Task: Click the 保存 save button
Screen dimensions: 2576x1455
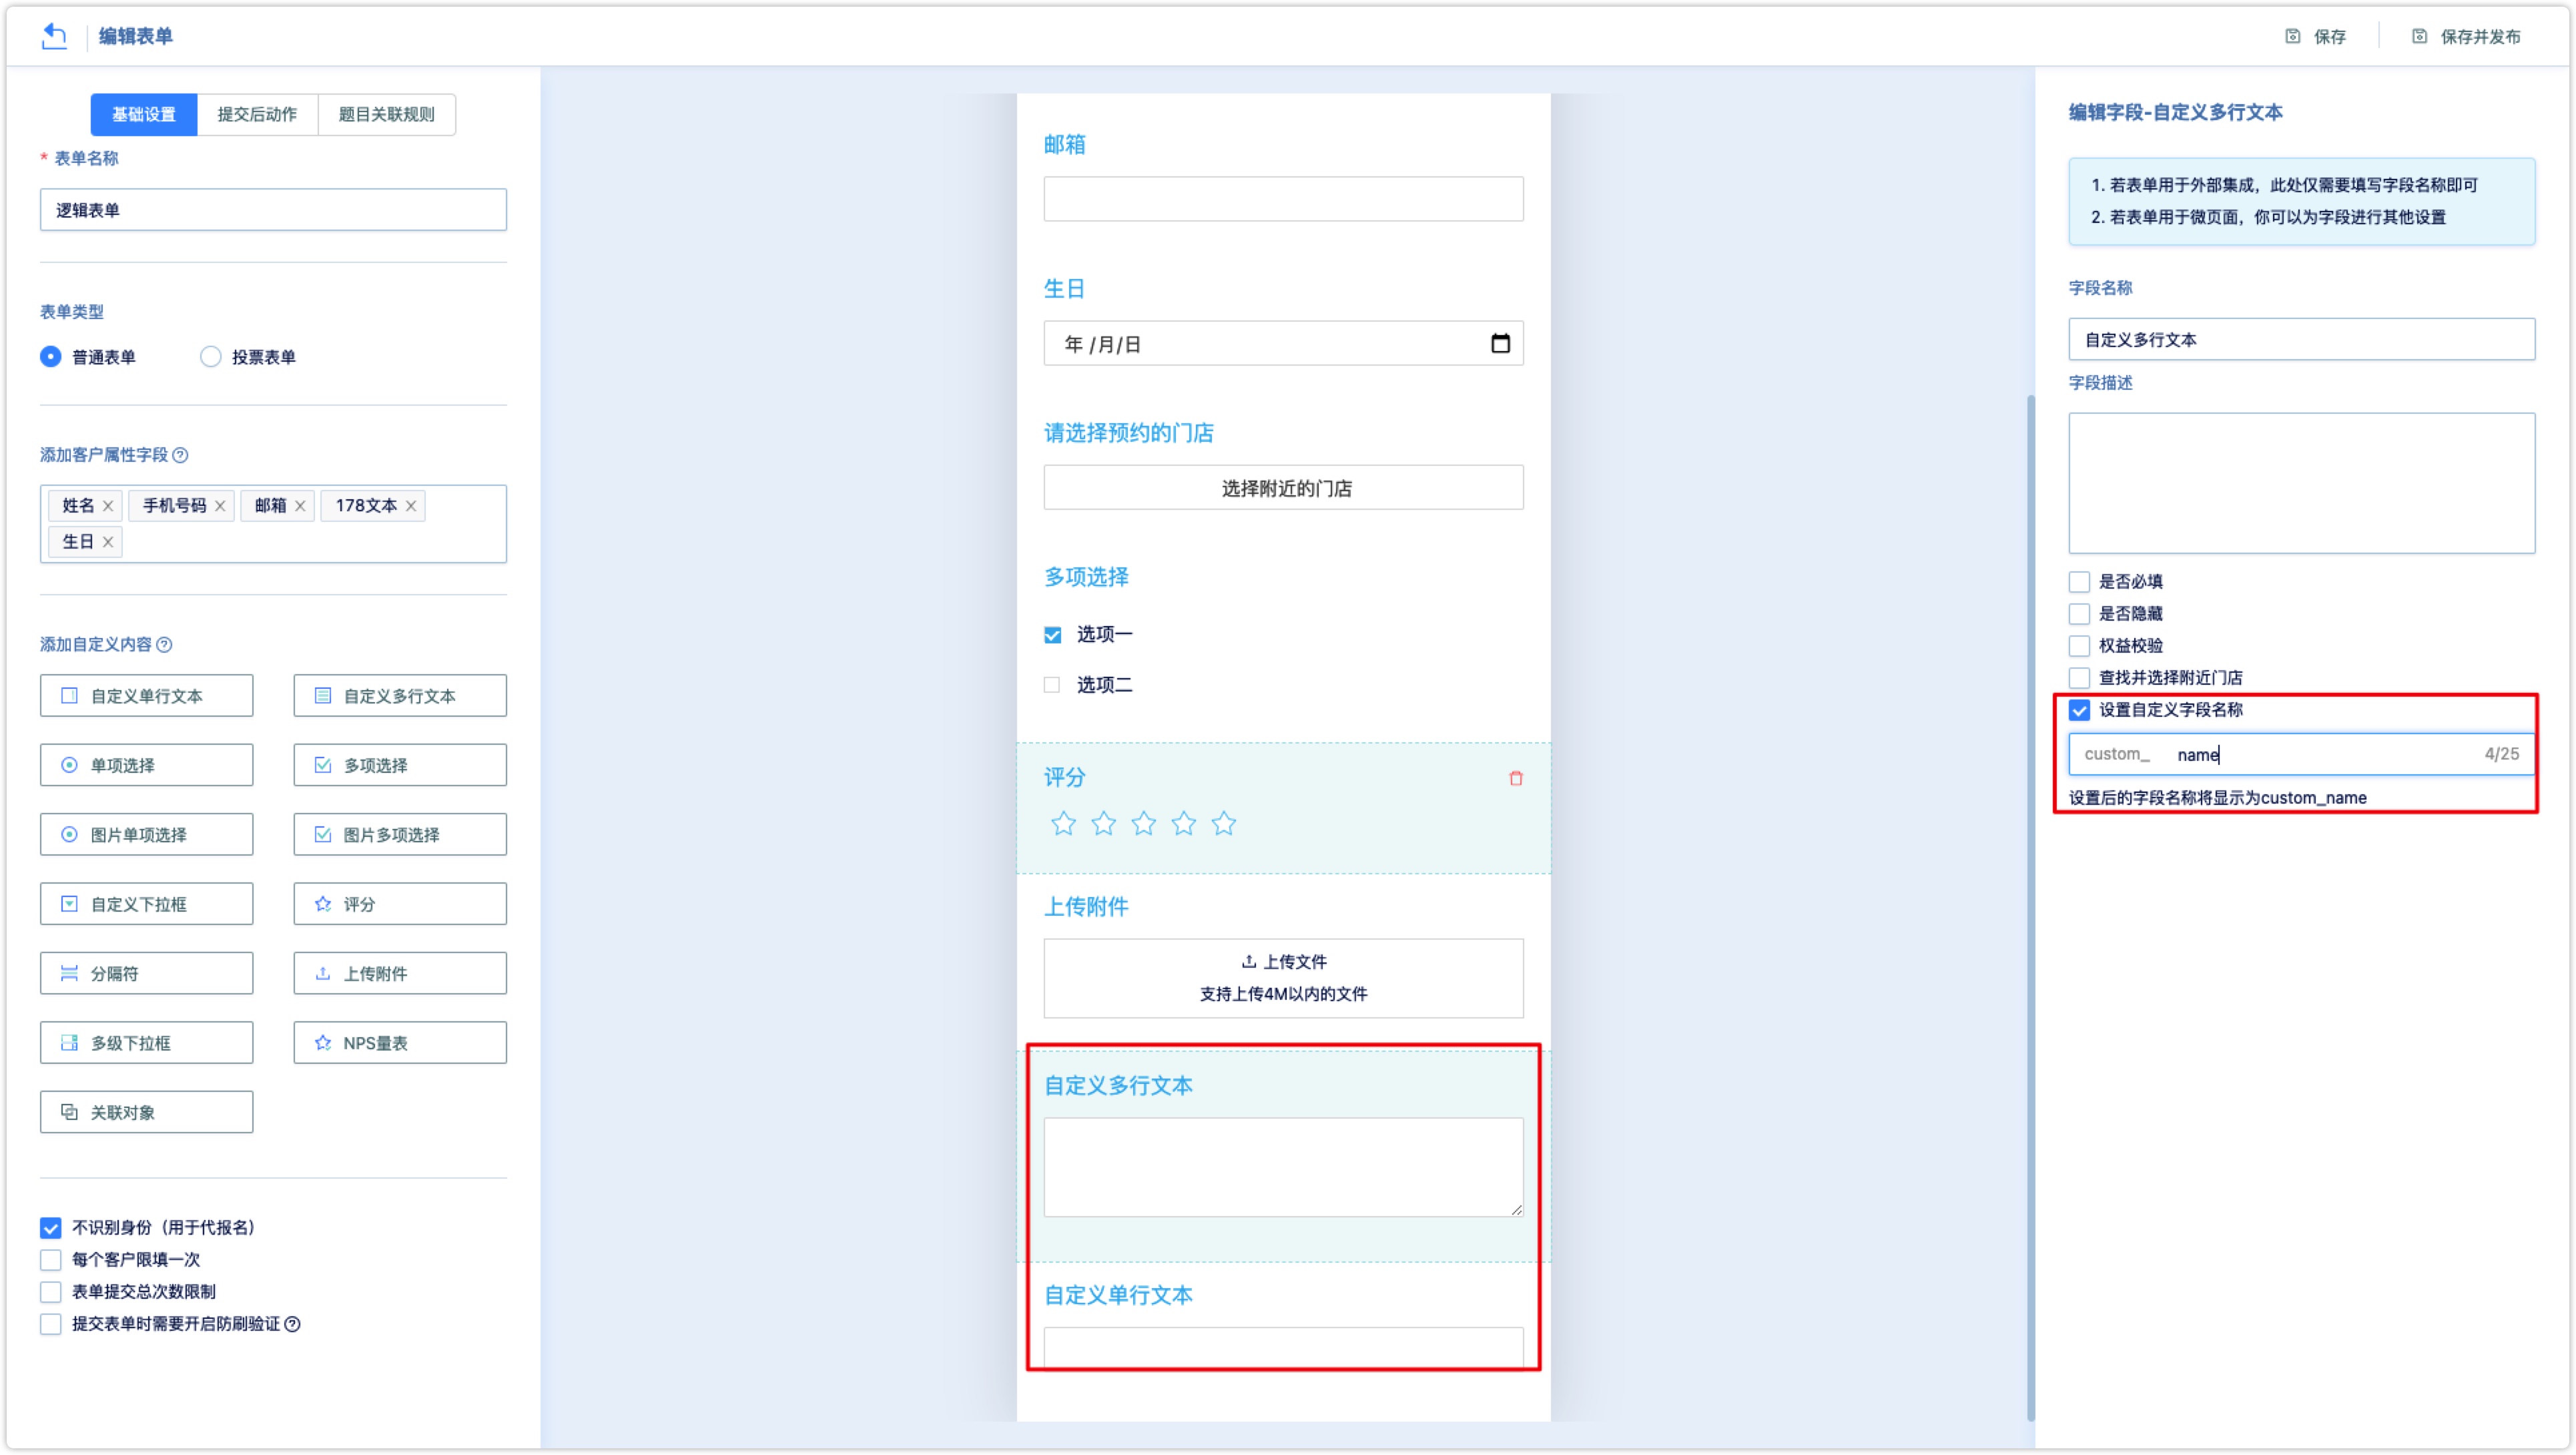Action: (x=2316, y=36)
